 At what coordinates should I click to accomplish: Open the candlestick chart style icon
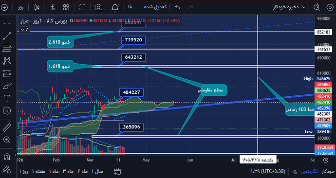click(x=37, y=7)
